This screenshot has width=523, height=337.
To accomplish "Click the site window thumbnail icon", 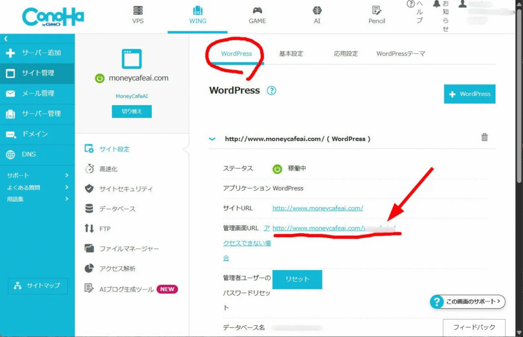I will (x=132, y=59).
